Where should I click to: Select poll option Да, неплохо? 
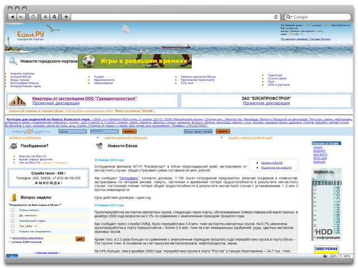click(x=13, y=216)
